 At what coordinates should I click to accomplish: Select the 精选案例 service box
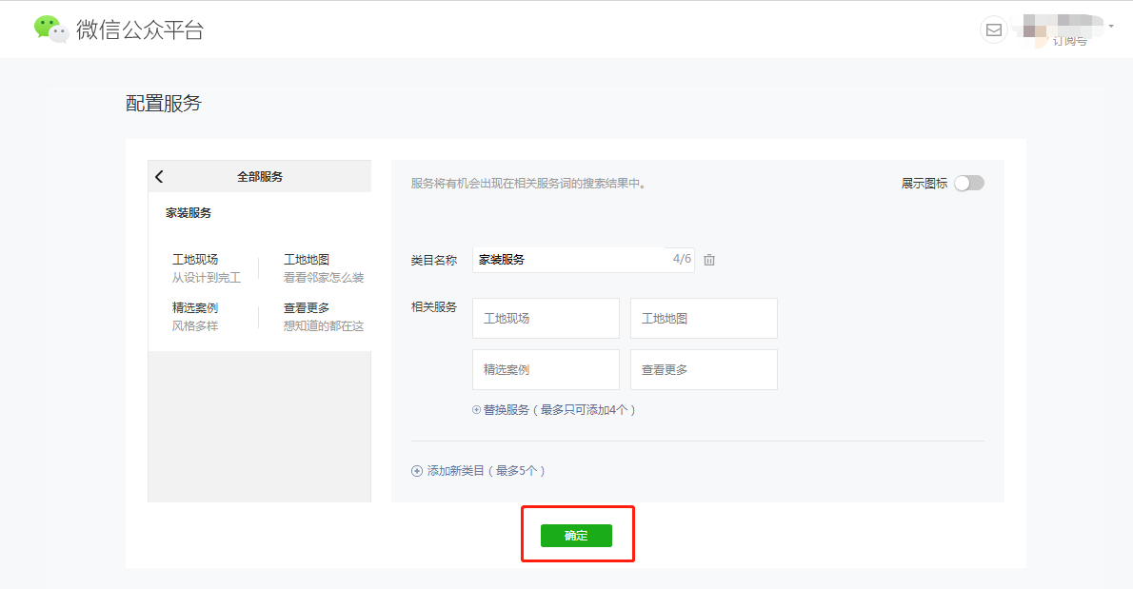(x=546, y=369)
